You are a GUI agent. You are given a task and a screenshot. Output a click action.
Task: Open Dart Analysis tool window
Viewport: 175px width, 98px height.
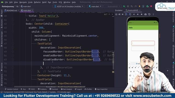point(66,89)
